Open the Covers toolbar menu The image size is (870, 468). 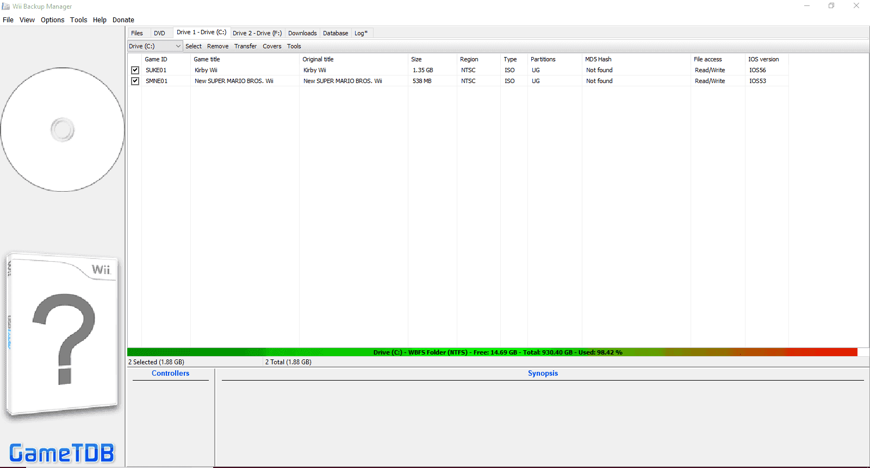pos(272,46)
